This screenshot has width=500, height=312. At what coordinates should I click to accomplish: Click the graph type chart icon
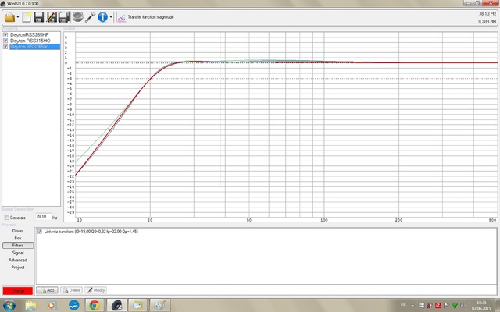coord(121,16)
